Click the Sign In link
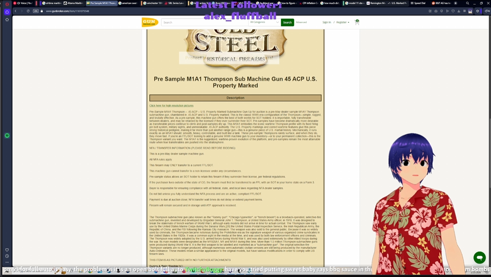This screenshot has height=277, width=491. [x=326, y=22]
